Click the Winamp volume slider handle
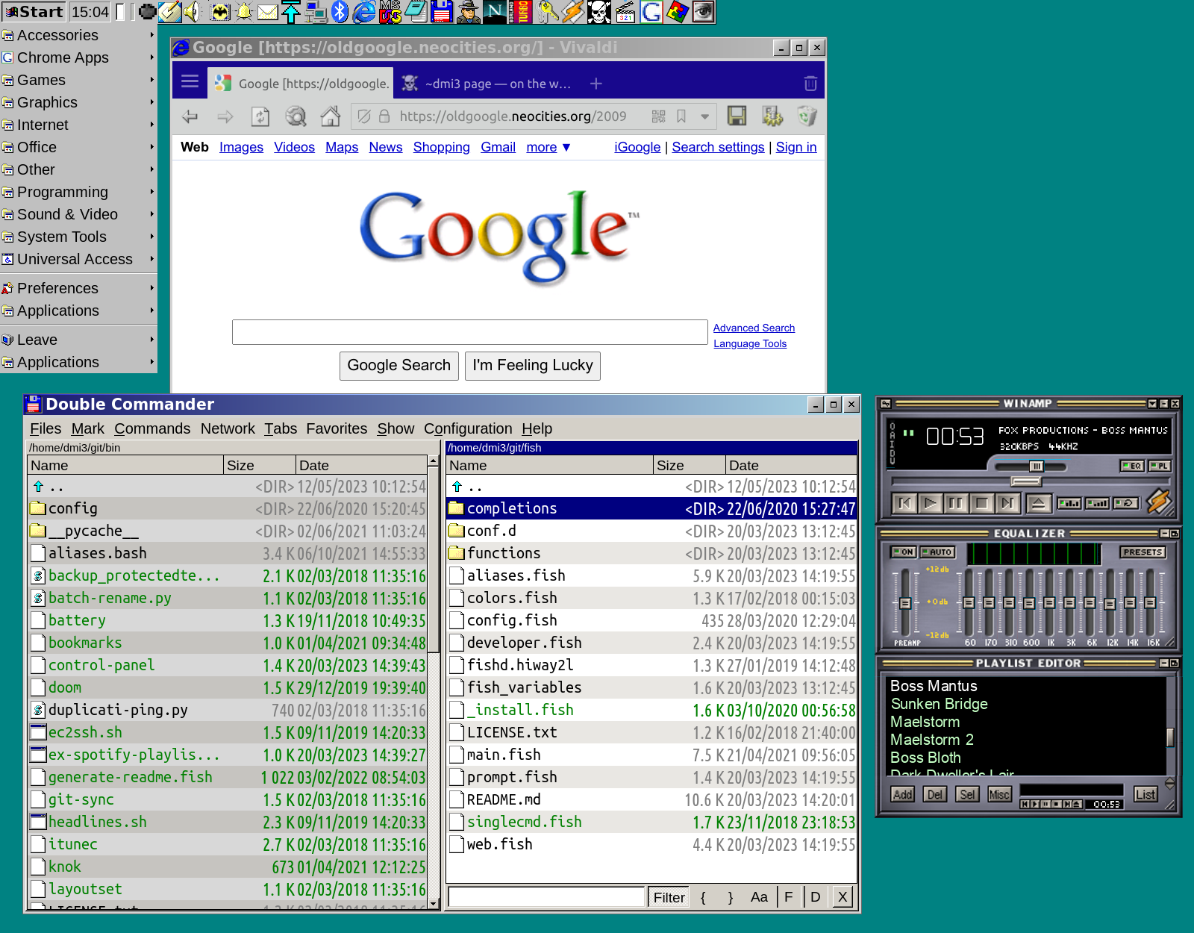The image size is (1194, 933). [x=1037, y=466]
